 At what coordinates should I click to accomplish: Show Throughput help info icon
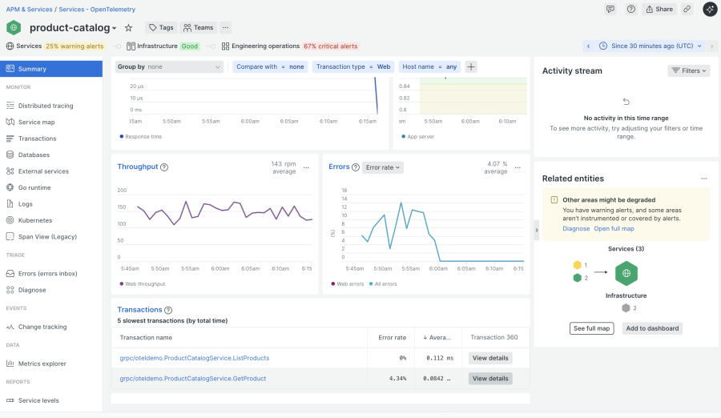(164, 167)
